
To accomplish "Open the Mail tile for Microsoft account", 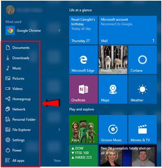I will click(128, 30).
